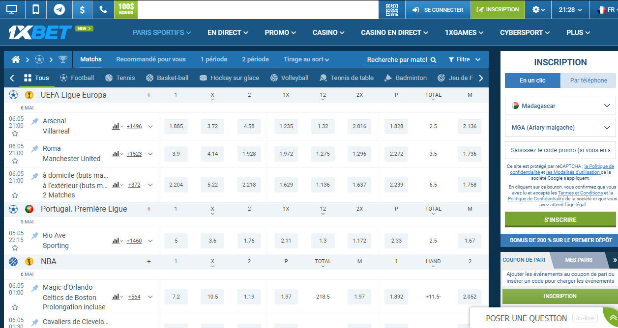Image resolution: width=618 pixels, height=328 pixels.
Task: Open the settings gear menu
Action: click(539, 9)
